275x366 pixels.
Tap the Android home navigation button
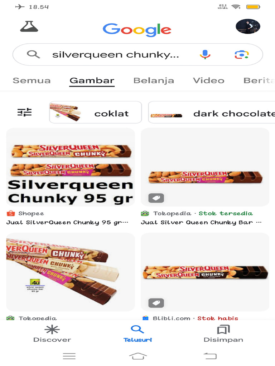[x=138, y=356]
